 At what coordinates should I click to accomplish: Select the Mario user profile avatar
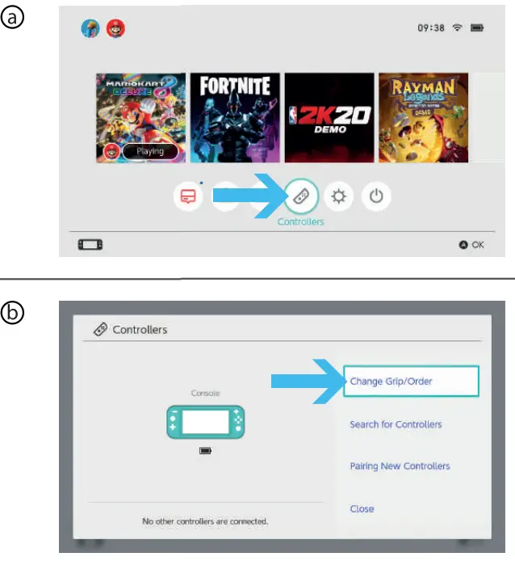(x=115, y=28)
